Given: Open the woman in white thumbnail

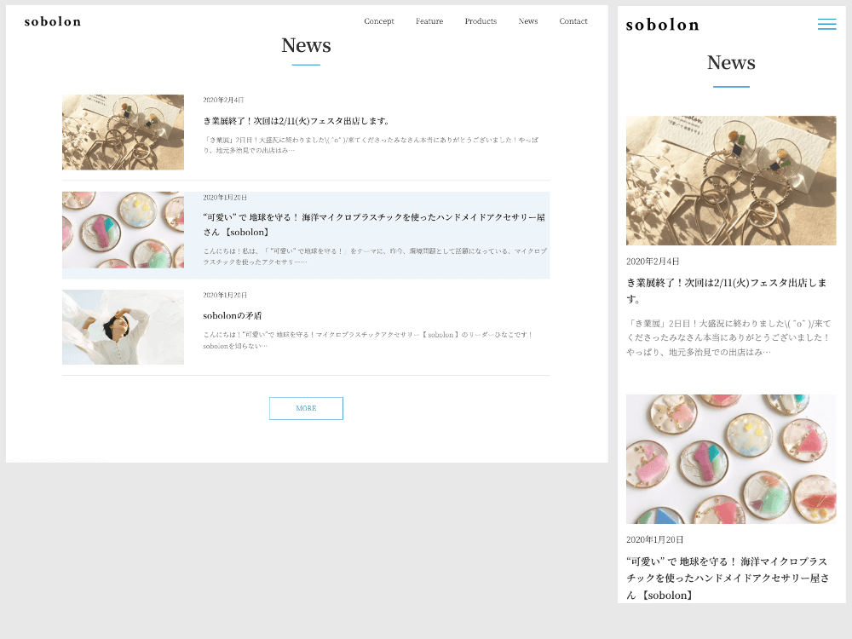Looking at the screenshot, I should 123,327.
